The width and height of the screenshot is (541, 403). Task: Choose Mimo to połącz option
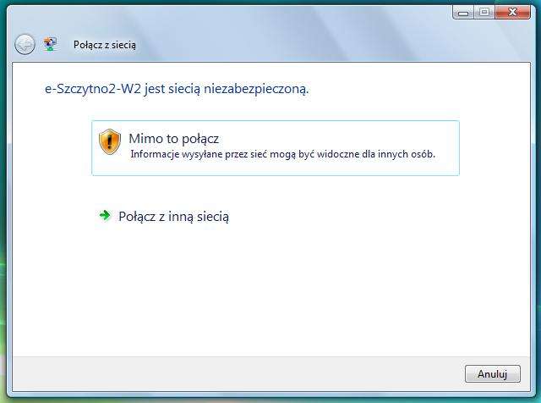(x=276, y=148)
